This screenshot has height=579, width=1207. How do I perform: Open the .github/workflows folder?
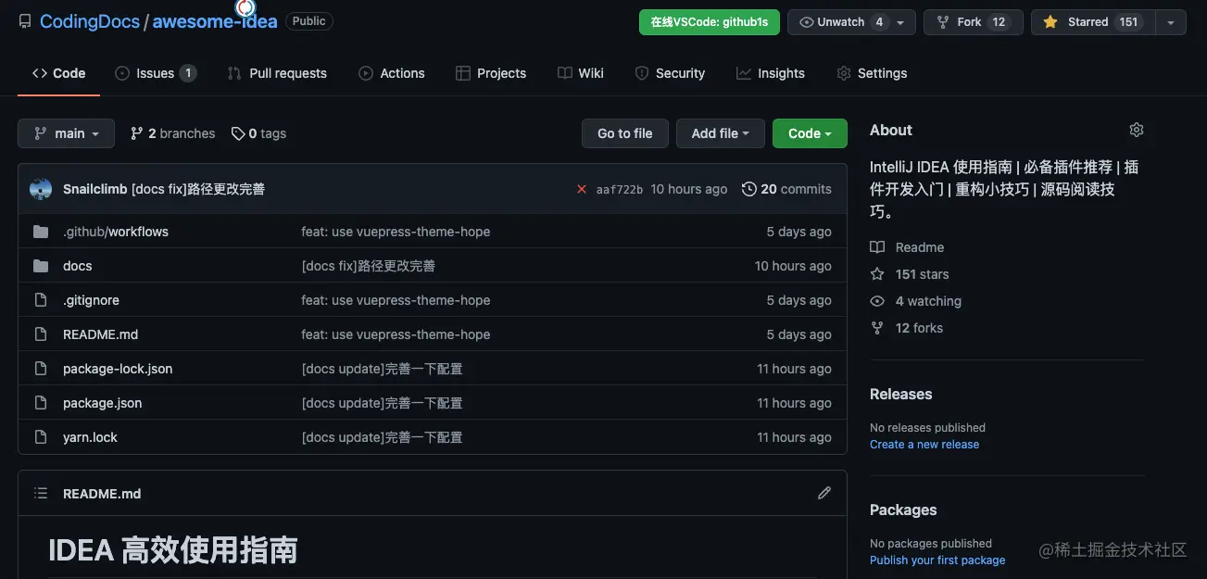(x=116, y=232)
